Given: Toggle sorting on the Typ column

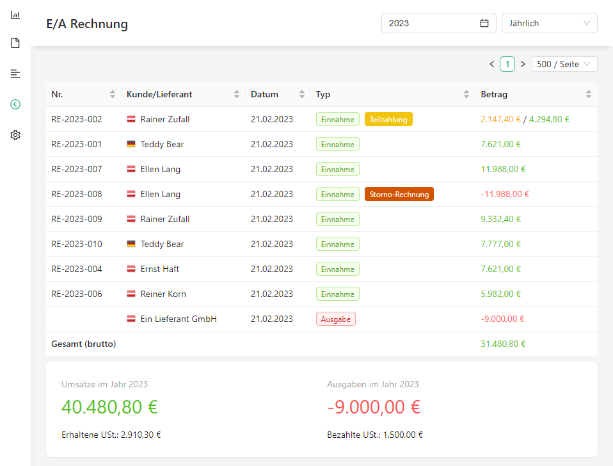Looking at the screenshot, I should point(466,94).
